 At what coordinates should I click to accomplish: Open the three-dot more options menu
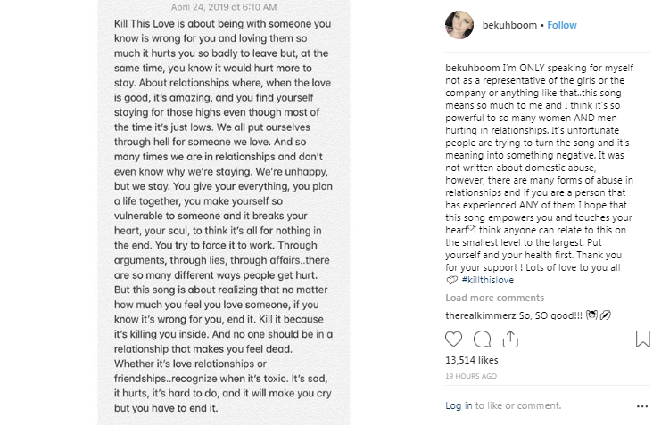[x=642, y=406]
